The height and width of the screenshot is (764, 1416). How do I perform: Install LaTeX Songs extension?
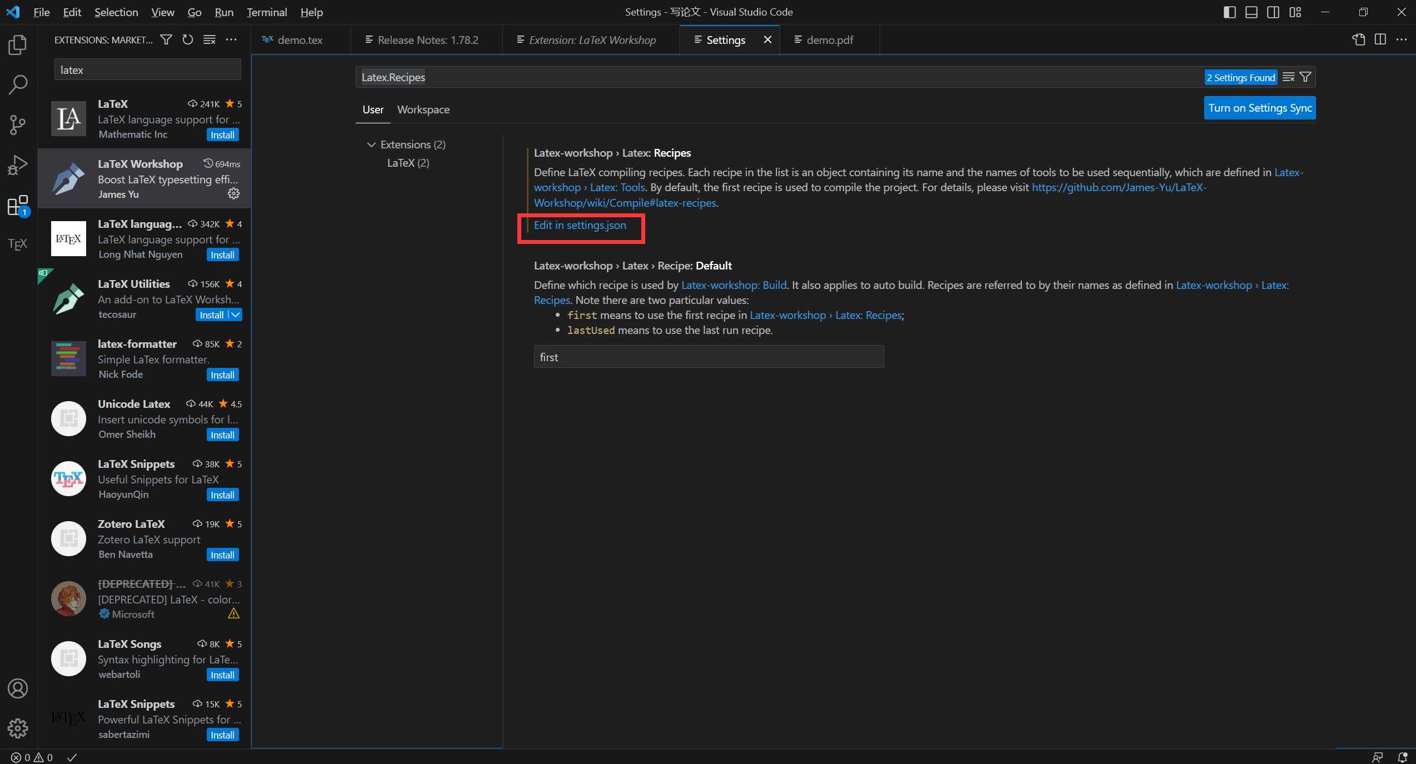pyautogui.click(x=222, y=675)
